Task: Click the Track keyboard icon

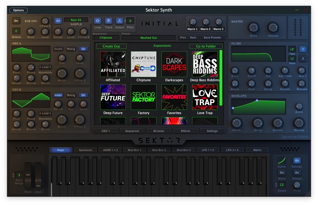Action: click(x=109, y=21)
